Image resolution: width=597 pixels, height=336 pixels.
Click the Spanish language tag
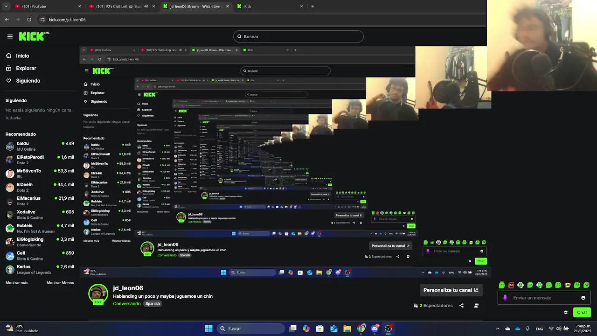pos(153,304)
